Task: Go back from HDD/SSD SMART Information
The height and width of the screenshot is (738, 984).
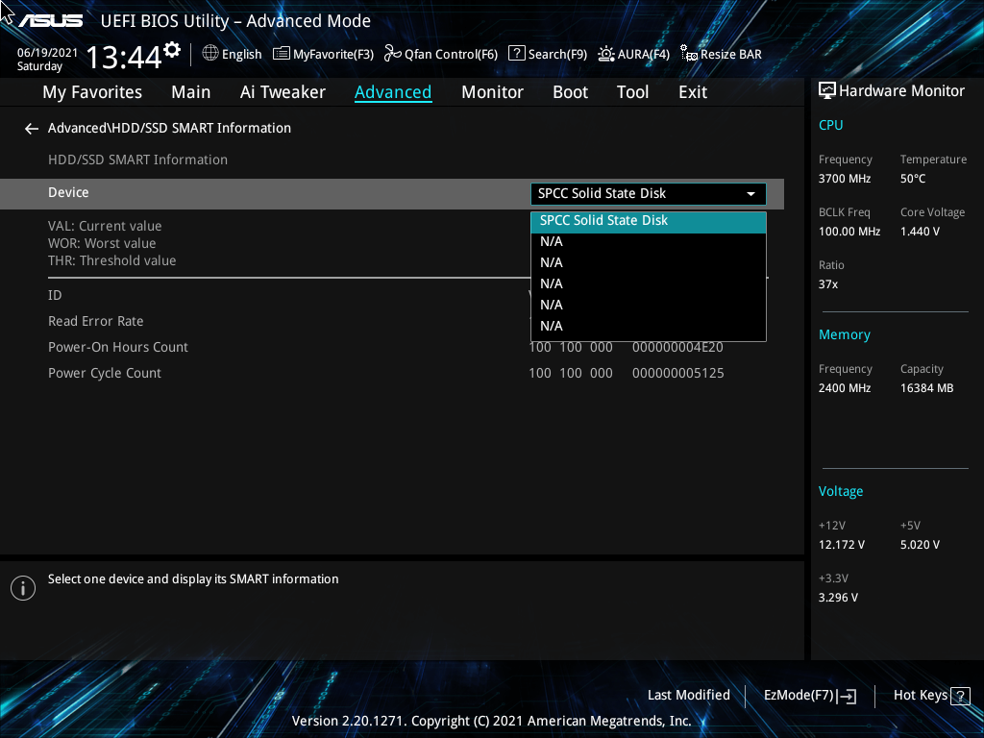Action: click(x=31, y=128)
